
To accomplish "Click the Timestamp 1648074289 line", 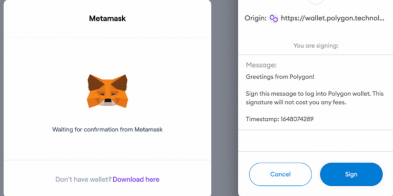I will coord(279,119).
